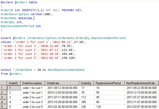Select row header 2 in results grid
This screenshot has height=109, width=159.
coord(3,93)
